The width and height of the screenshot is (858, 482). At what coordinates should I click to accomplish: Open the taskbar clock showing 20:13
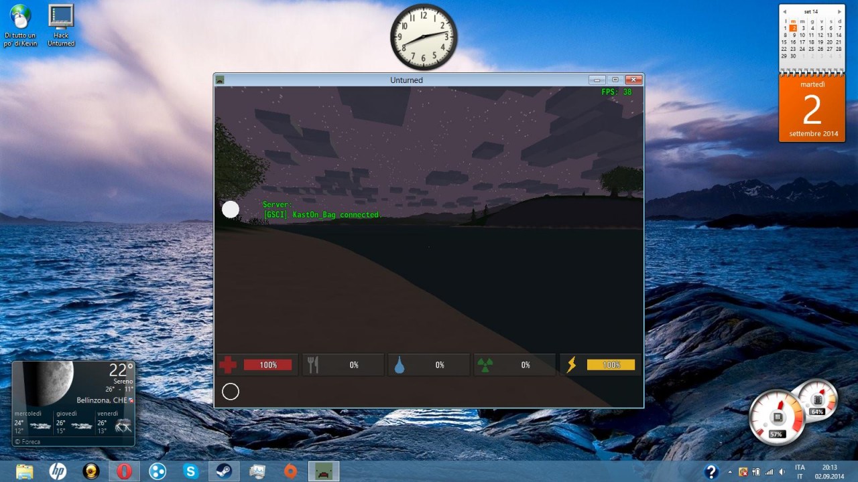pos(830,471)
